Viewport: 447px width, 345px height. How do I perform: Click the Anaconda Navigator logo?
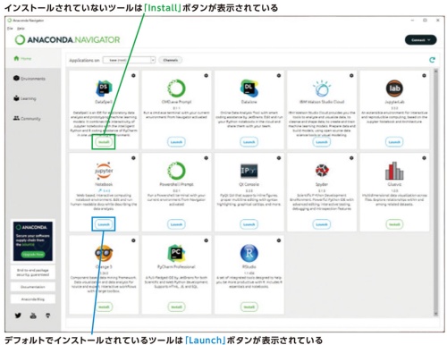[x=68, y=39]
